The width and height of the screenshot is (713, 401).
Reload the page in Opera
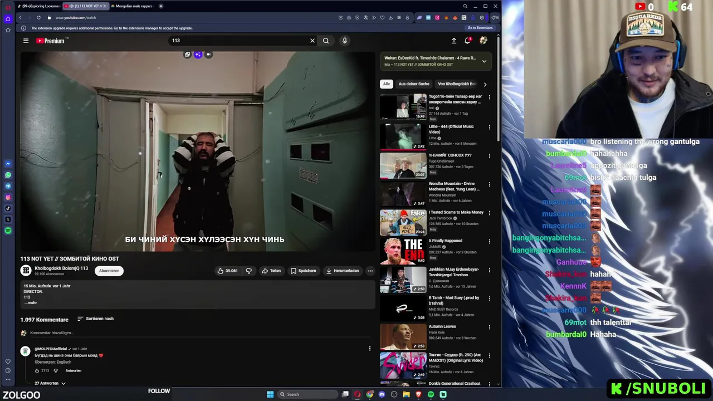click(x=38, y=17)
